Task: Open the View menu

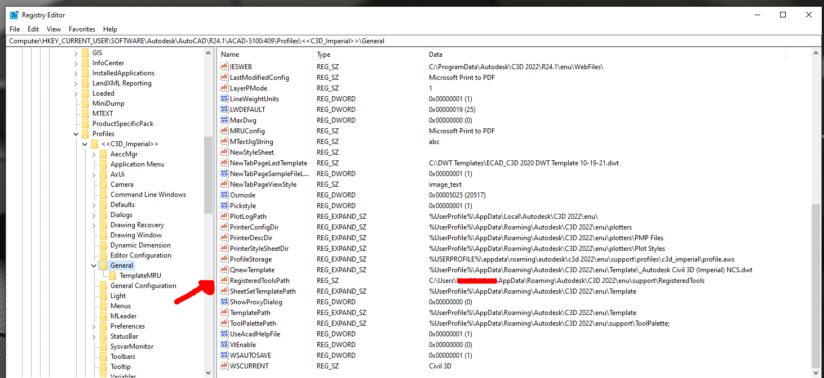Action: [54, 29]
